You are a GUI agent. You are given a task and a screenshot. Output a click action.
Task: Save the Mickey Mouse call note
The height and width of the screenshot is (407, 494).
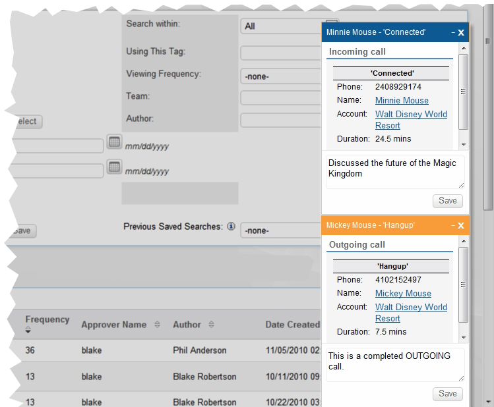tap(448, 393)
